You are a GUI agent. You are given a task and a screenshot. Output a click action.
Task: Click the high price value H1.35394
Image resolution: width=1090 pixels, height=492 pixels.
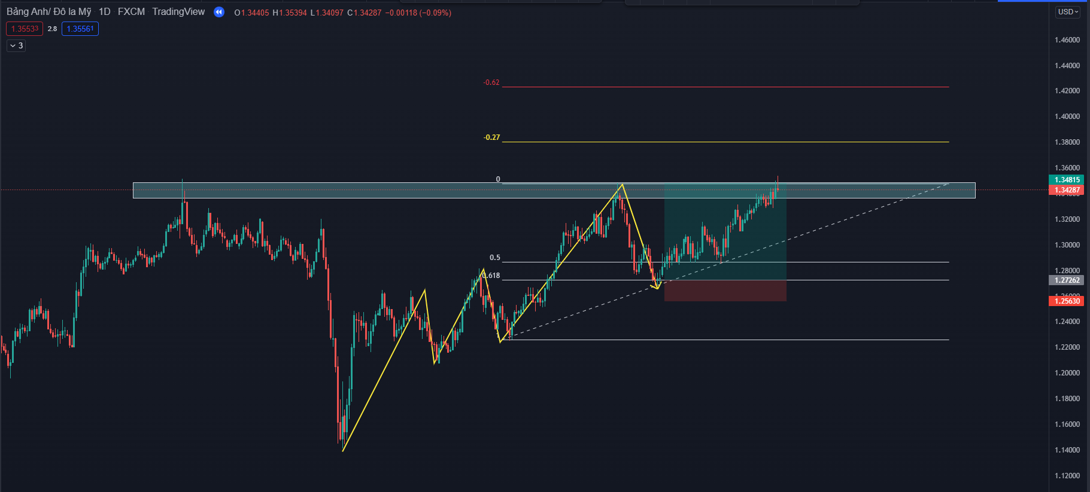(x=290, y=13)
